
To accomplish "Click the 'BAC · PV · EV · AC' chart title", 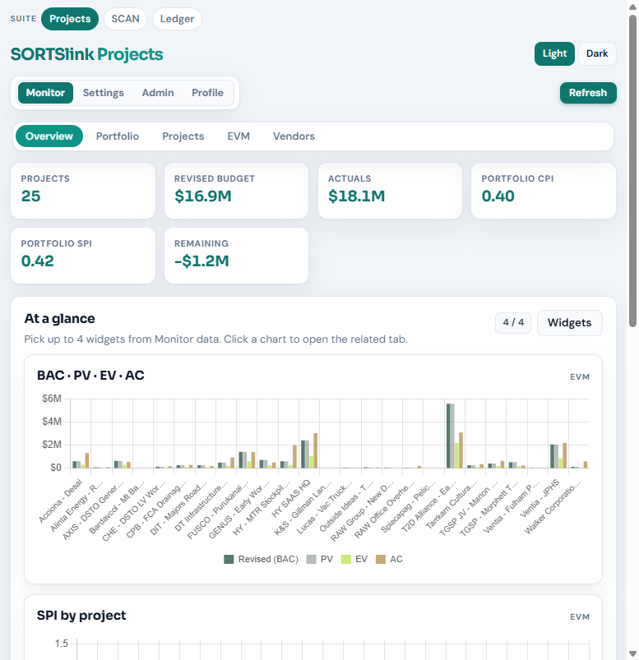I will [x=90, y=375].
